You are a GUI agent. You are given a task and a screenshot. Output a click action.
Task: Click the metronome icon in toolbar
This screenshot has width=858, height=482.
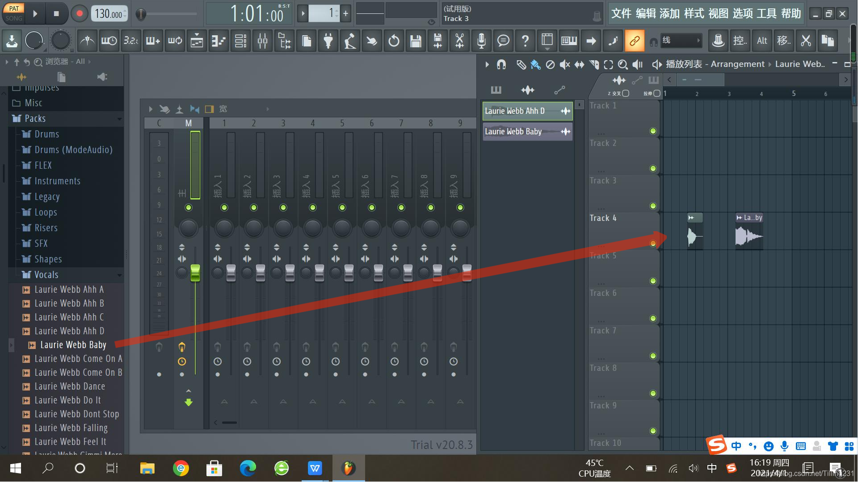coord(87,41)
